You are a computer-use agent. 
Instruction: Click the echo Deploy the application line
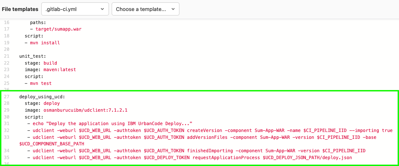coord(109,124)
